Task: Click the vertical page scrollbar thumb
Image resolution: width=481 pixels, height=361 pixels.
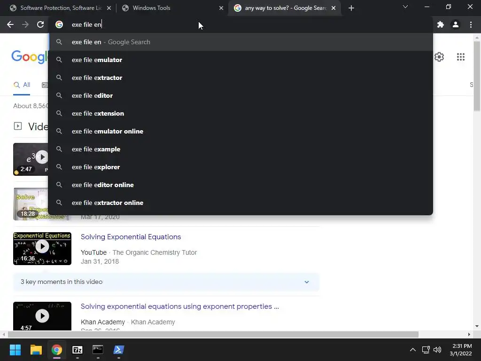Action: pyautogui.click(x=477, y=76)
